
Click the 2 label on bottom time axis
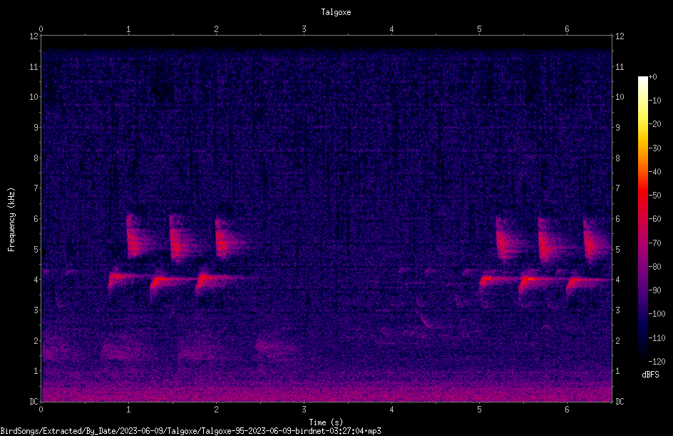click(216, 410)
